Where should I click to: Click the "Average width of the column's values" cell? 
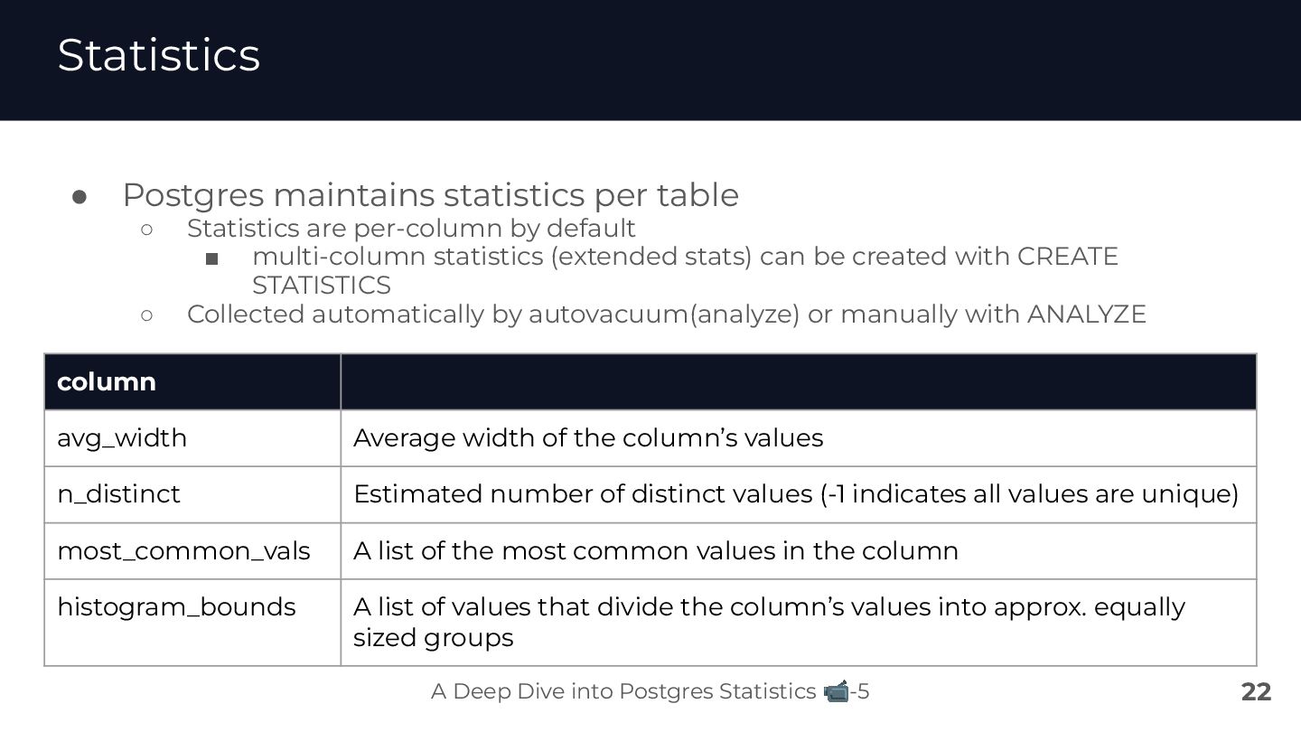(x=588, y=438)
